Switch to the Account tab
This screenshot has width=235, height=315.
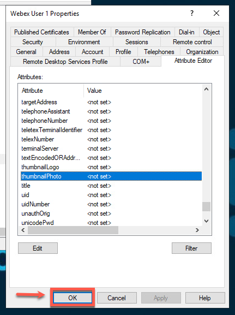click(93, 52)
